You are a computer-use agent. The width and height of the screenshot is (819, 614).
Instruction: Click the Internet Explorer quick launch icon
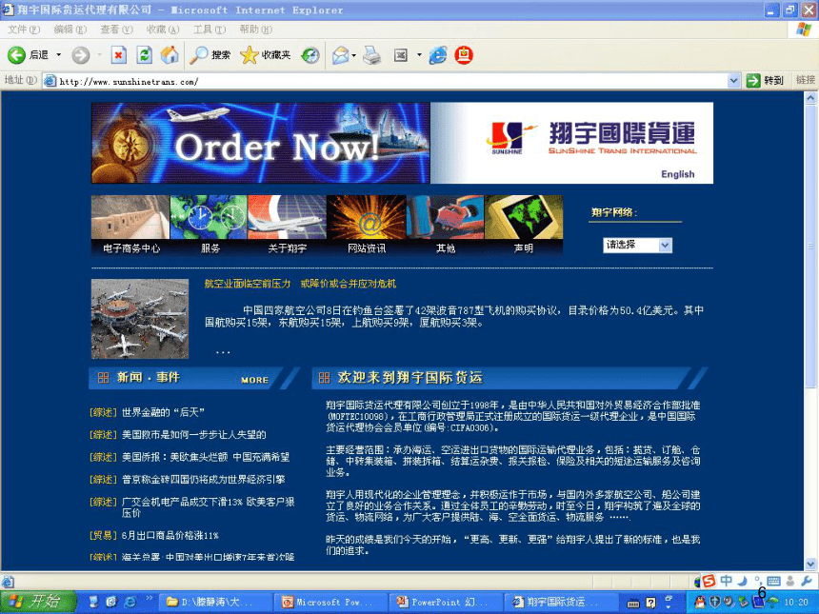(130, 602)
